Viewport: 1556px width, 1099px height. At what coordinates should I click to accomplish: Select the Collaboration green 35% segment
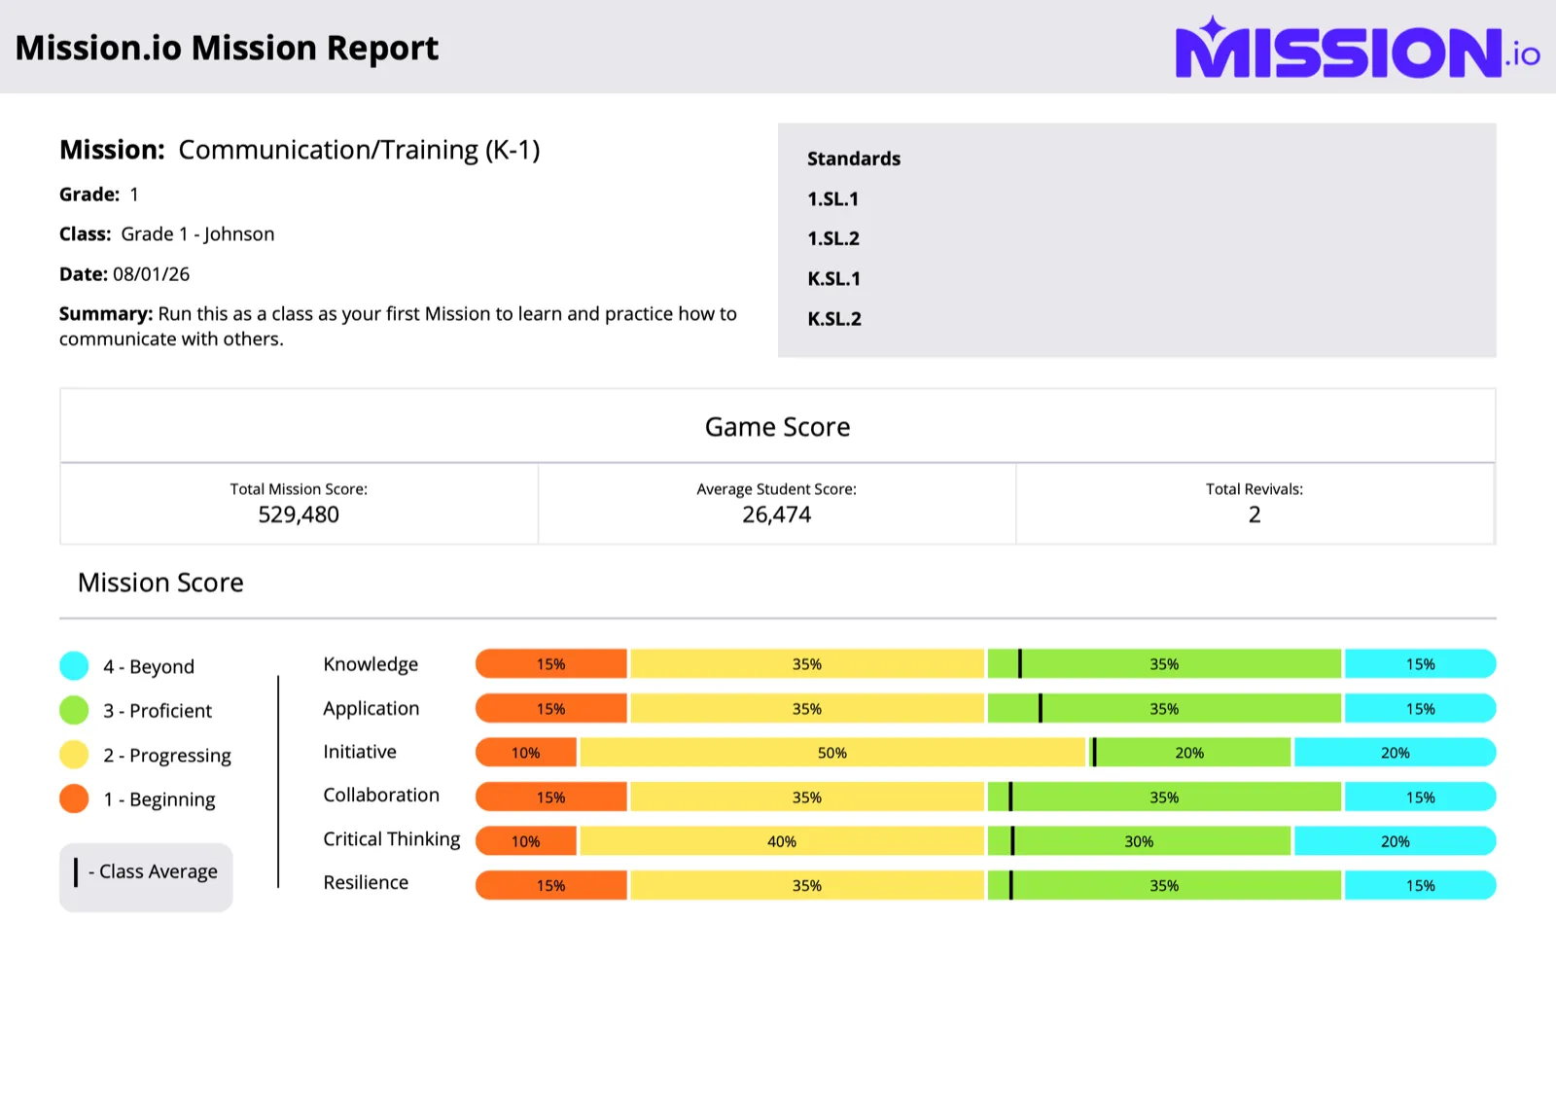tap(1164, 798)
